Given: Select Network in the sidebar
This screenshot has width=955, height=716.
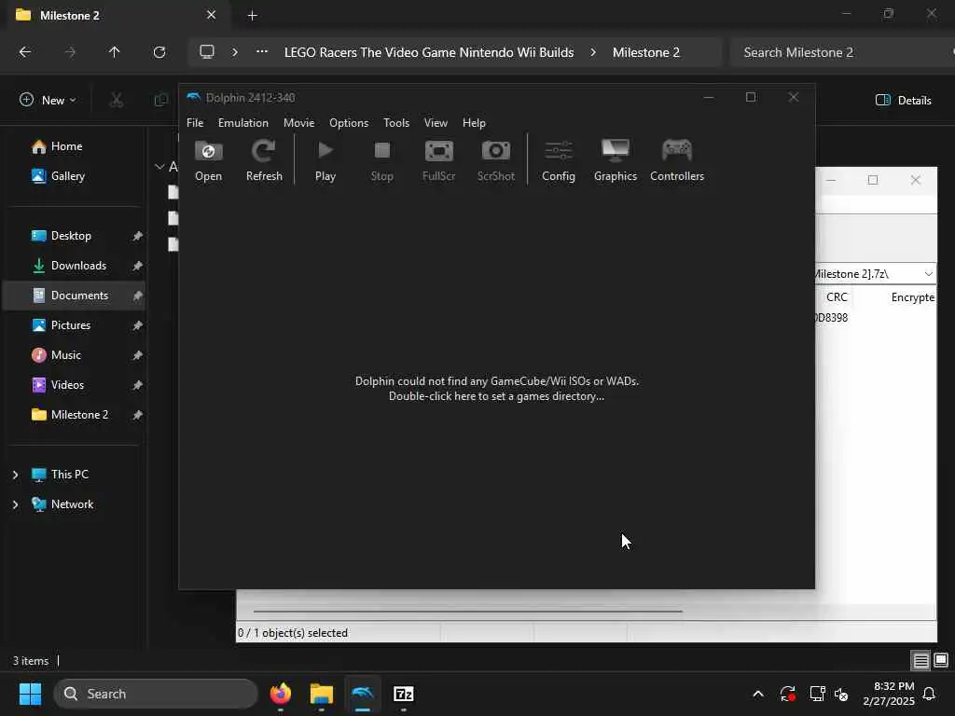Looking at the screenshot, I should point(72,504).
